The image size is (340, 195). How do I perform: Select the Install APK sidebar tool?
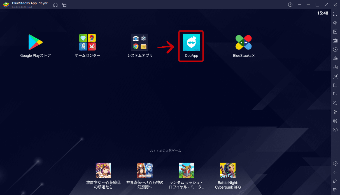[x=335, y=67]
